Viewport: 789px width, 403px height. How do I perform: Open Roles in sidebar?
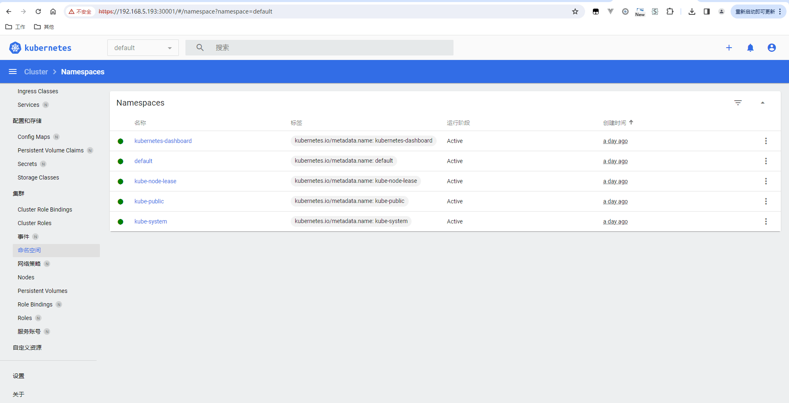25,318
